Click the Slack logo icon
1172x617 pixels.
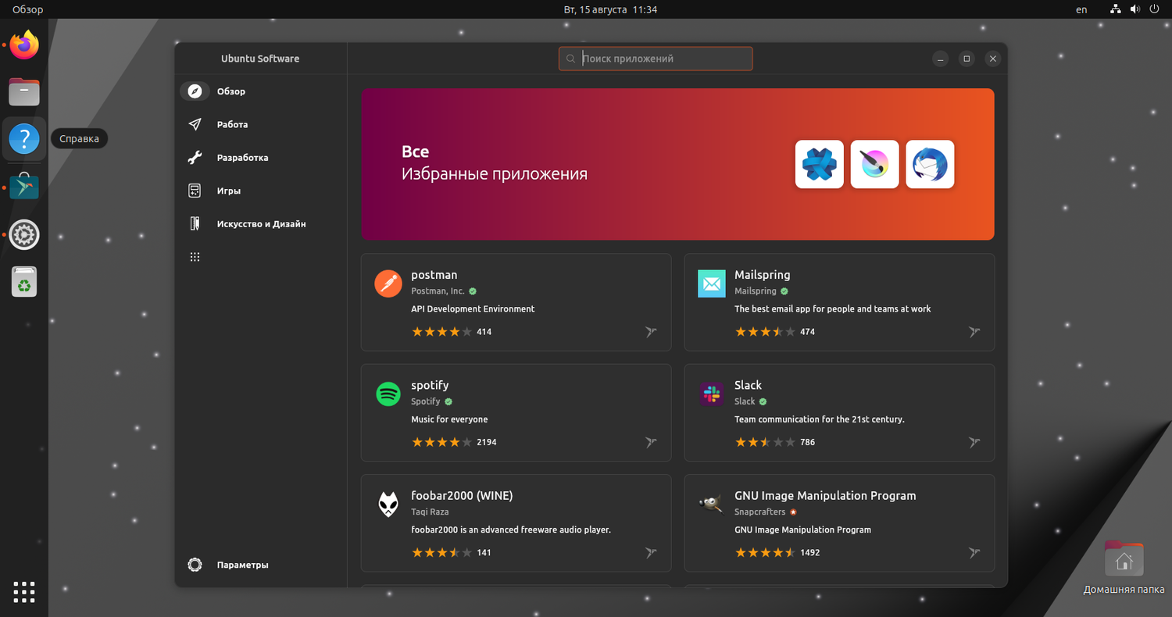pos(712,394)
